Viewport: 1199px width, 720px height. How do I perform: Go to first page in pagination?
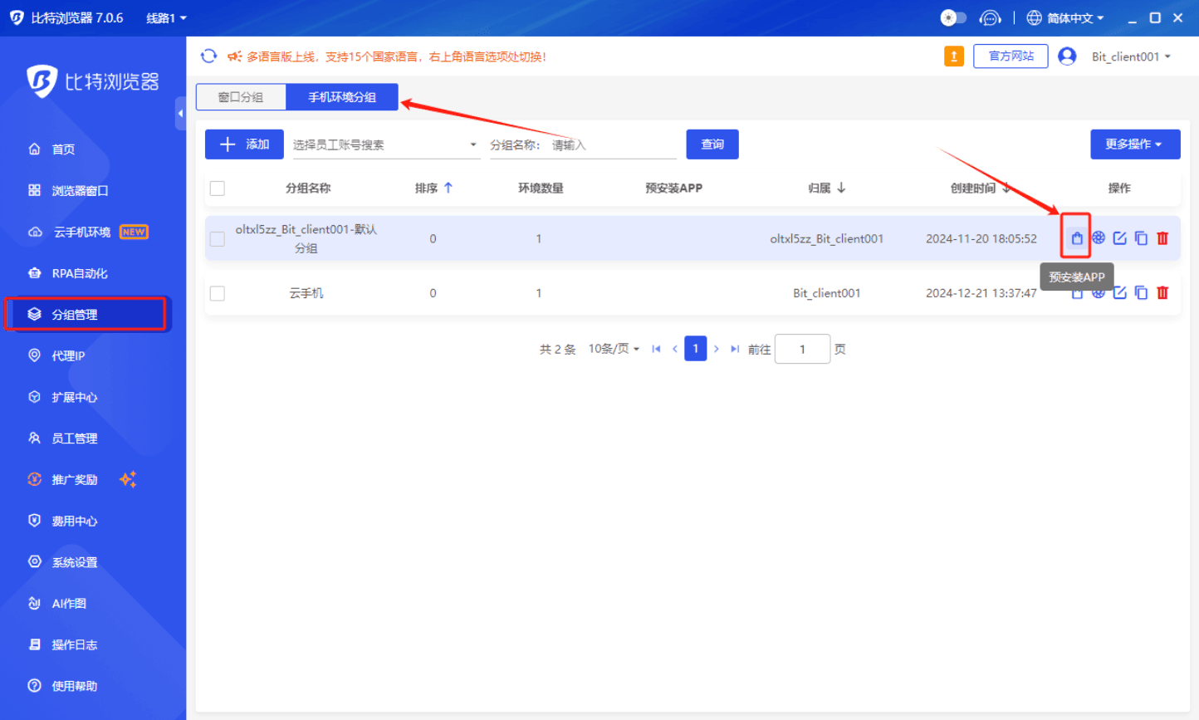click(656, 349)
